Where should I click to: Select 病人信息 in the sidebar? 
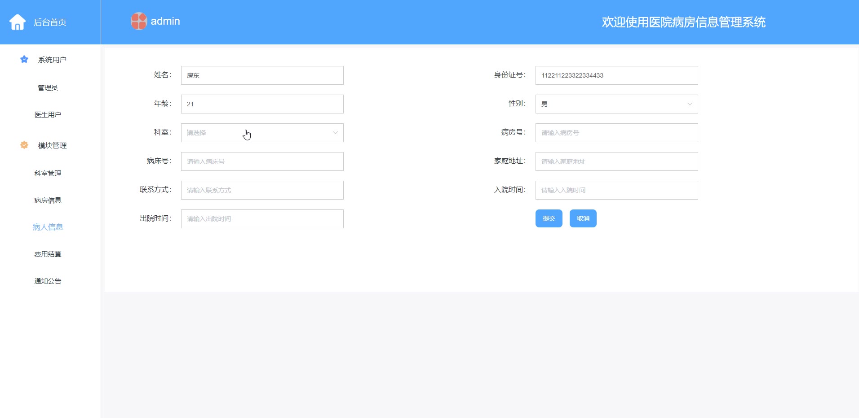click(48, 227)
